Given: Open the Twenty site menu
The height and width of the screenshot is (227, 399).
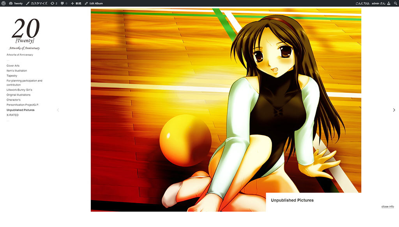Looking at the screenshot, I should pos(16,3).
